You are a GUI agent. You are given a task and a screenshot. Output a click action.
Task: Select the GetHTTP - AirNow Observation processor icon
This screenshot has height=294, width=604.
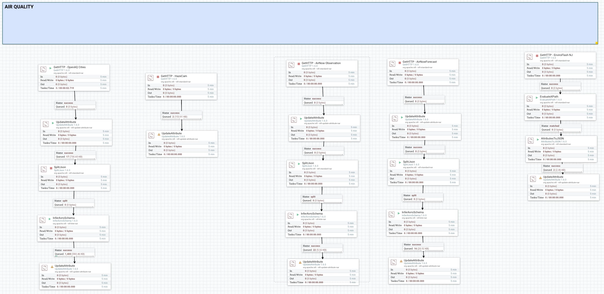click(x=291, y=65)
